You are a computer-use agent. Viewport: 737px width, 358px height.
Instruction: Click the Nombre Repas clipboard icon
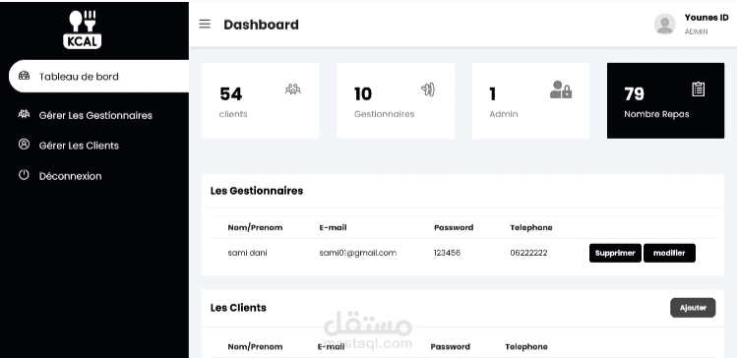tap(699, 89)
